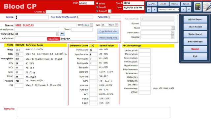Open the age unit Years dropdown

pyautogui.click(x=117, y=25)
